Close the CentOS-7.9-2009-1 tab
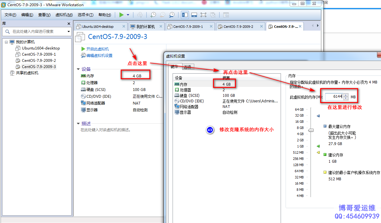This screenshot has width=381, height=223. click(x=211, y=27)
